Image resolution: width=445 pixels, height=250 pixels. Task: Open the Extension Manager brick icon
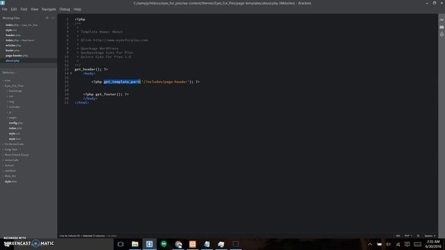pos(442,27)
